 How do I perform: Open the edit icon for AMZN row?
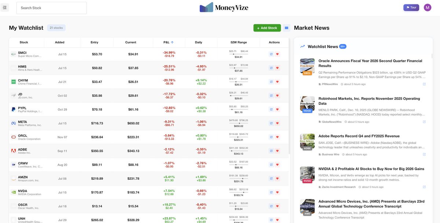[x=271, y=178]
